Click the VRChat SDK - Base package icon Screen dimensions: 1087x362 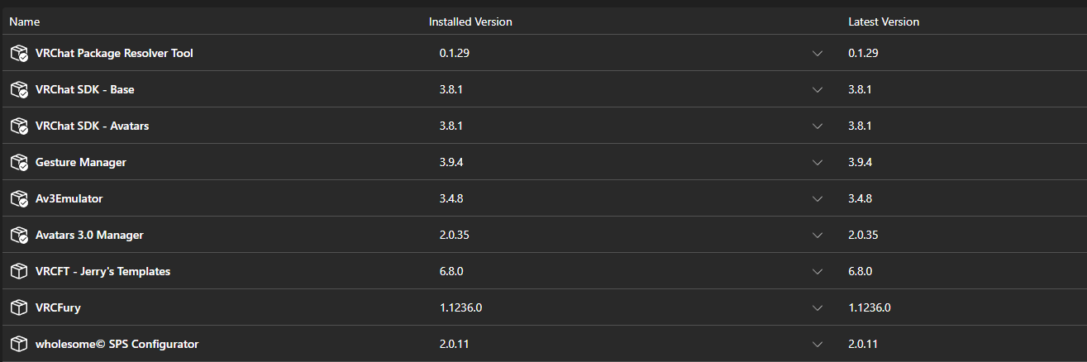pos(19,90)
